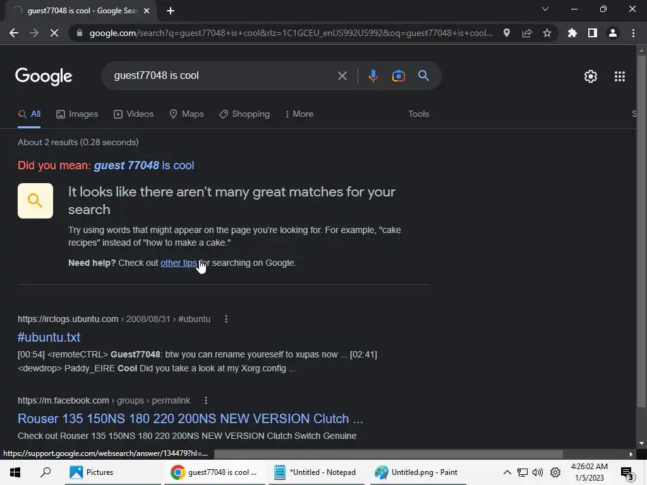This screenshot has height=485, width=647.
Task: Expand the More search categories
Action: tap(299, 114)
